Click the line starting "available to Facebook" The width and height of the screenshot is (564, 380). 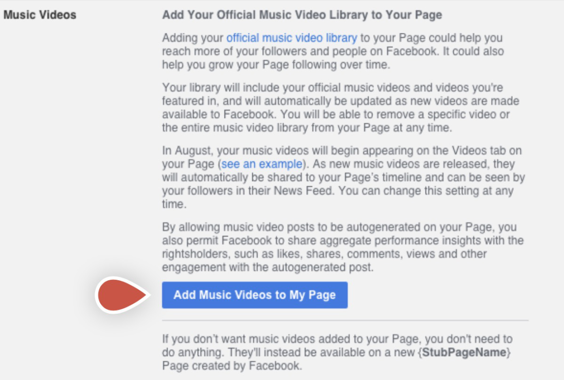click(x=336, y=114)
